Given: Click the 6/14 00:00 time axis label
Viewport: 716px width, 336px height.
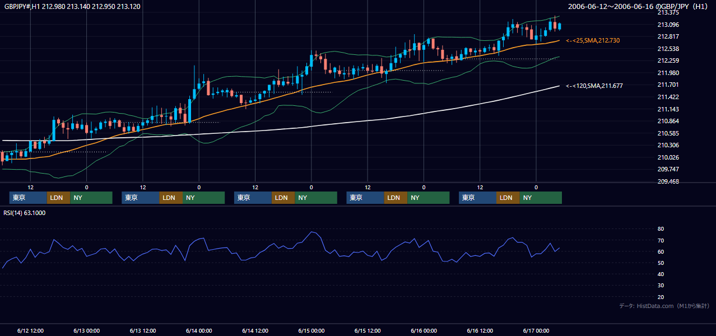Looking at the screenshot, I should click(x=199, y=330).
